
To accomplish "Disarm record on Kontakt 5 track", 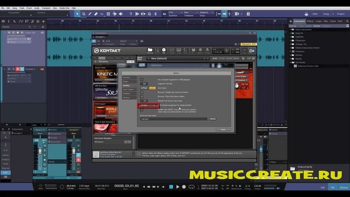I will point(17,69).
